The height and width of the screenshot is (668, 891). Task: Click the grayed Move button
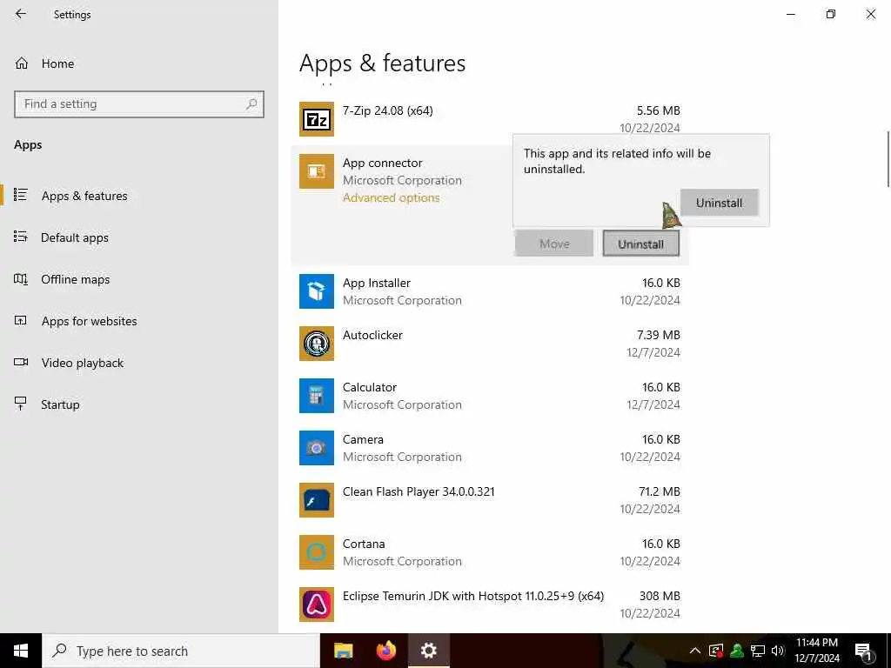click(x=554, y=244)
